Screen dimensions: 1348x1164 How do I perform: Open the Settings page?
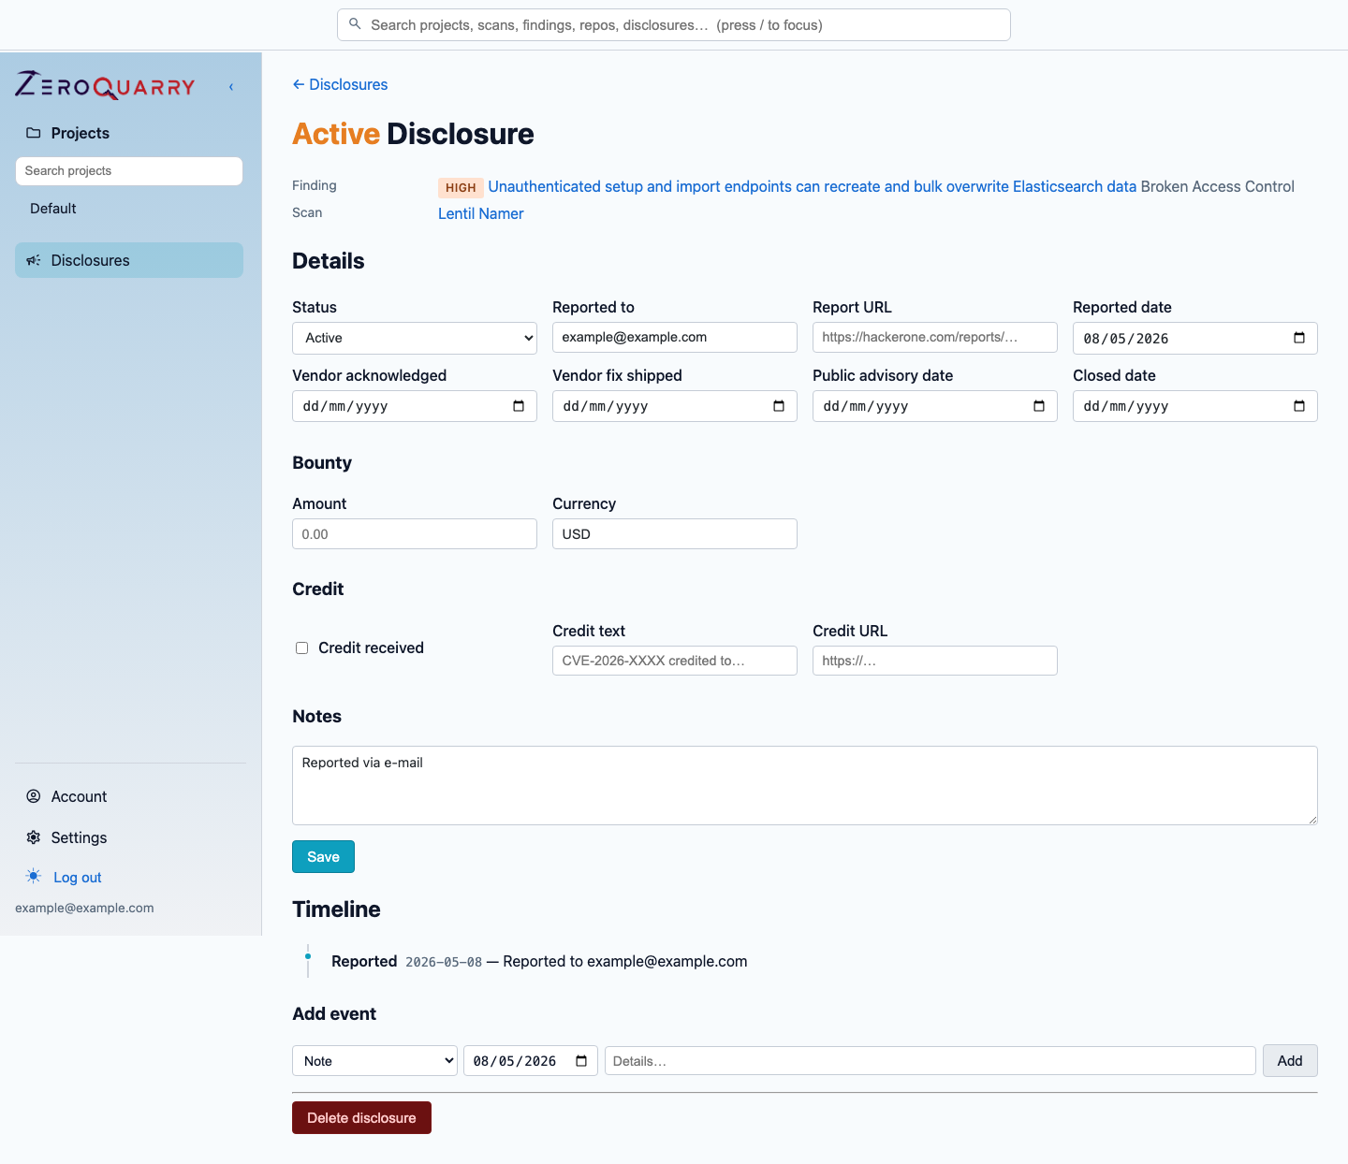point(79,837)
